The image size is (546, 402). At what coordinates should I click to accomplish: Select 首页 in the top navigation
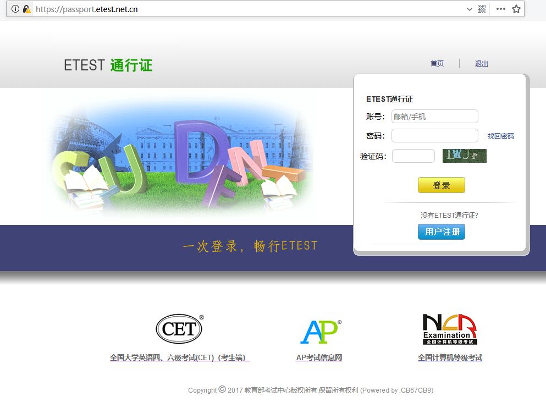coord(437,63)
